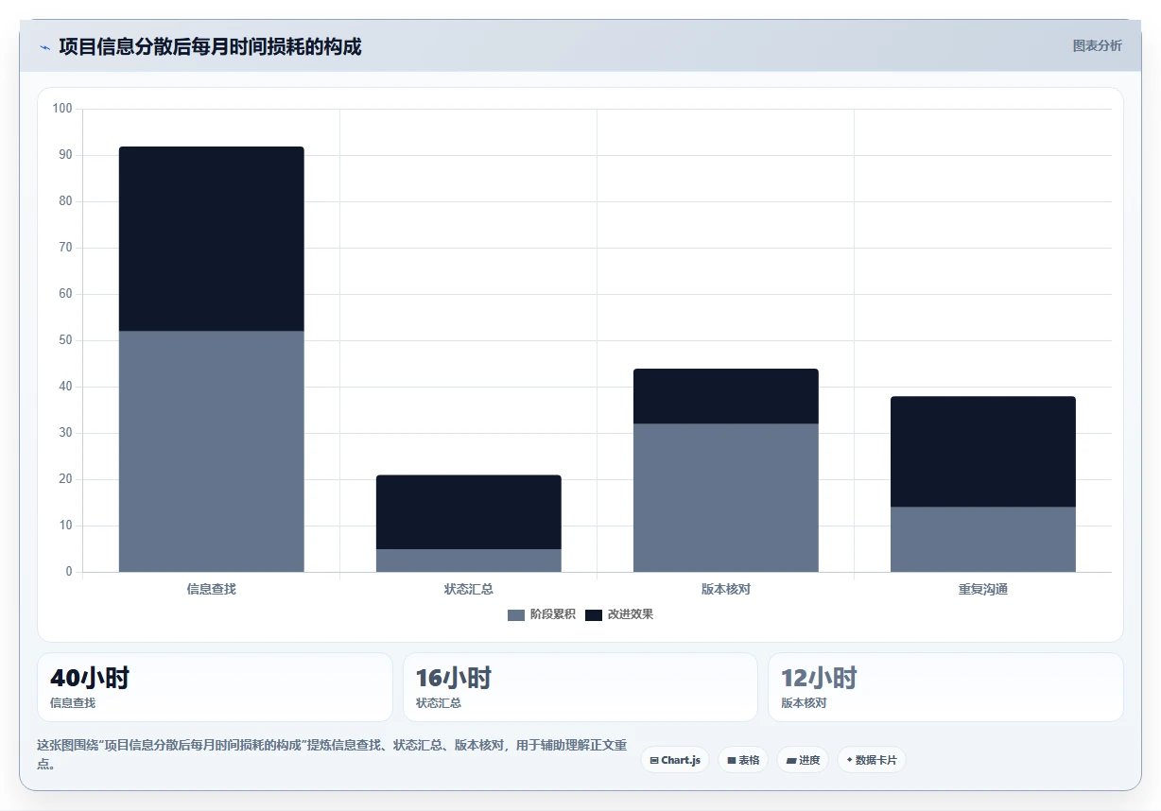Click the star icon in 数据卡片 chip
The image size is (1161, 811).
849,760
